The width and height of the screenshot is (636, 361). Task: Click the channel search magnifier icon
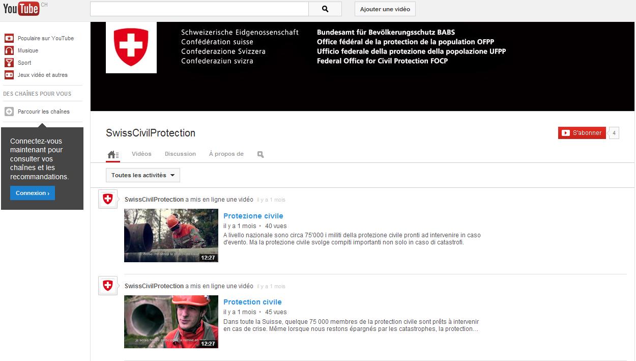coord(261,154)
